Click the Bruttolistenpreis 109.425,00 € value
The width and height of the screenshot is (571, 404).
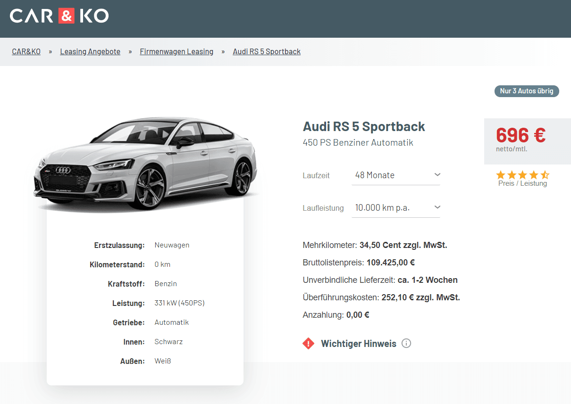[391, 263]
